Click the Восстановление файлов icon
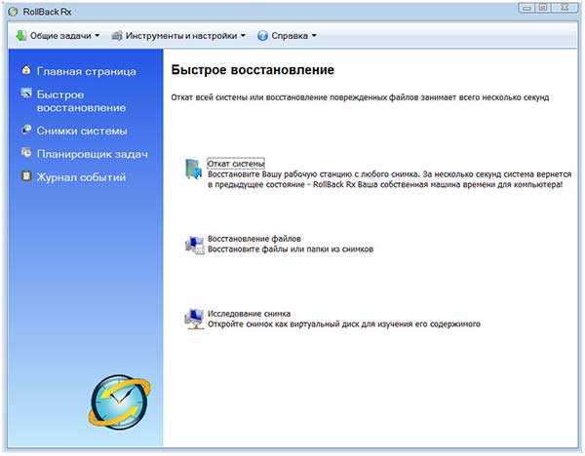 [x=195, y=245]
